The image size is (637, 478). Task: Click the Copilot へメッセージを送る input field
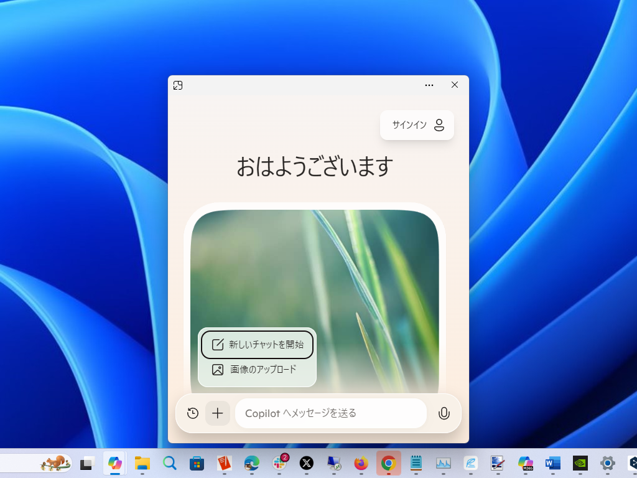point(330,413)
